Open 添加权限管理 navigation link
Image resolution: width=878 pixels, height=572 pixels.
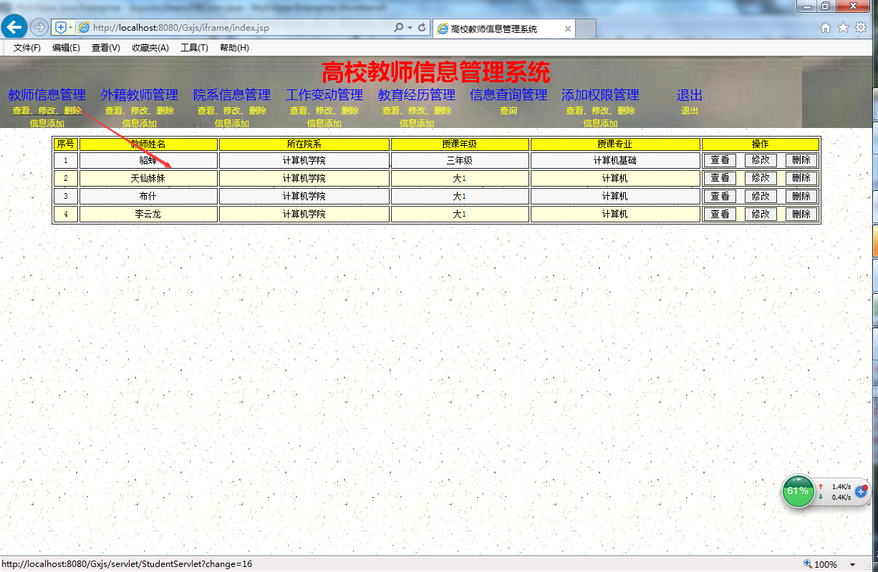point(600,94)
